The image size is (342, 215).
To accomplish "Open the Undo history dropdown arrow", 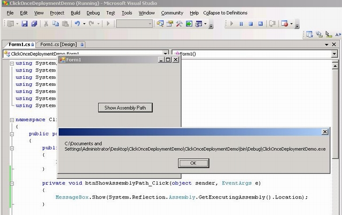I will pyautogui.click(x=84, y=24).
